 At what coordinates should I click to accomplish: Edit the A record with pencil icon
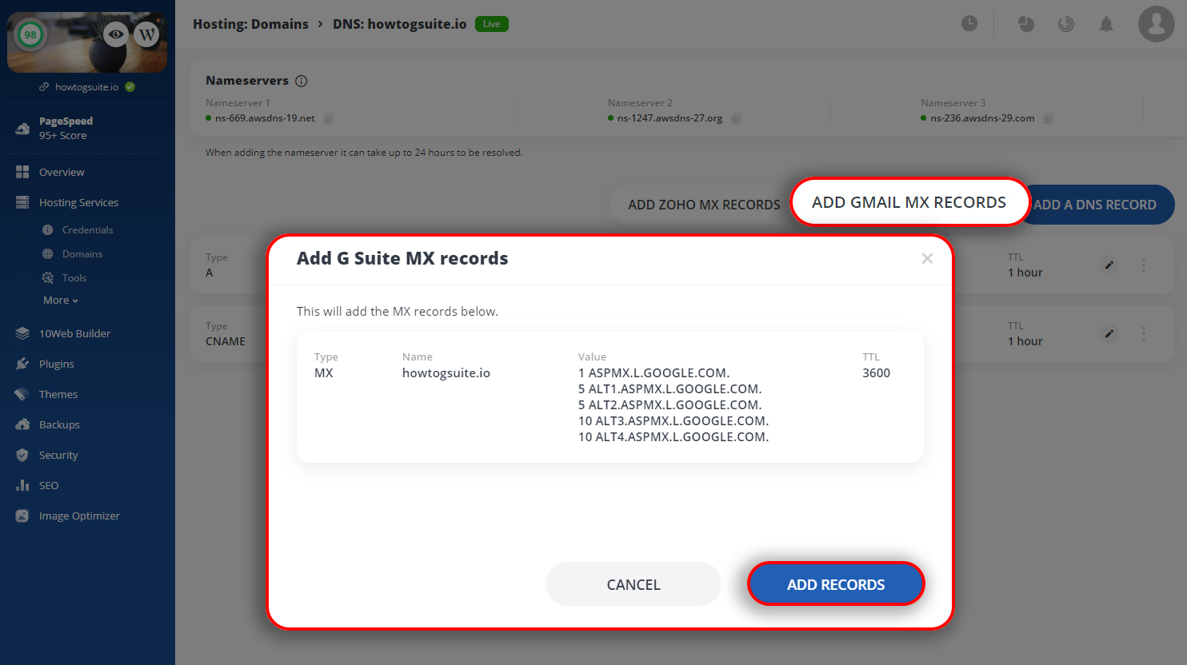coord(1109,265)
